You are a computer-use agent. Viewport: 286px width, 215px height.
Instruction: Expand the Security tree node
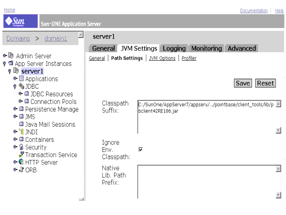click(16, 147)
